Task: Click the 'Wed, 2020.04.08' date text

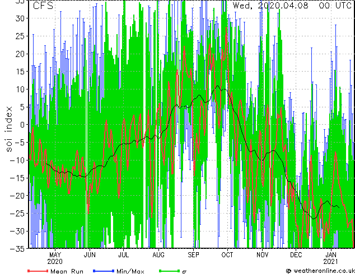Action: [x=270, y=6]
